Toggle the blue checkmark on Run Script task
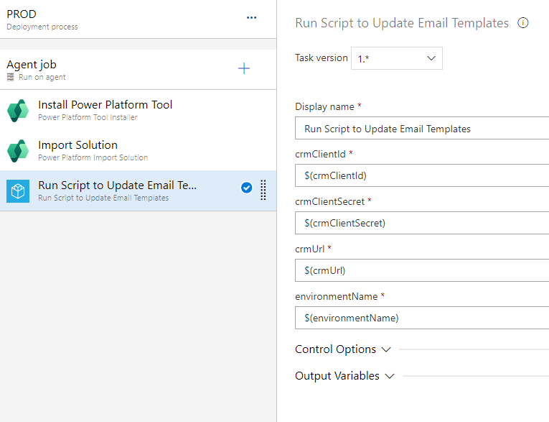Viewport: 549px width, 422px height. point(246,188)
